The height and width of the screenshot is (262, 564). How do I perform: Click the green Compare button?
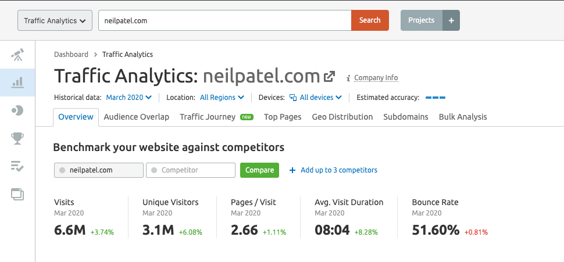(259, 170)
